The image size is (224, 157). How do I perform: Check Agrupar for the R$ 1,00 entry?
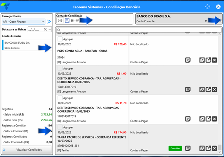coord(60,69)
